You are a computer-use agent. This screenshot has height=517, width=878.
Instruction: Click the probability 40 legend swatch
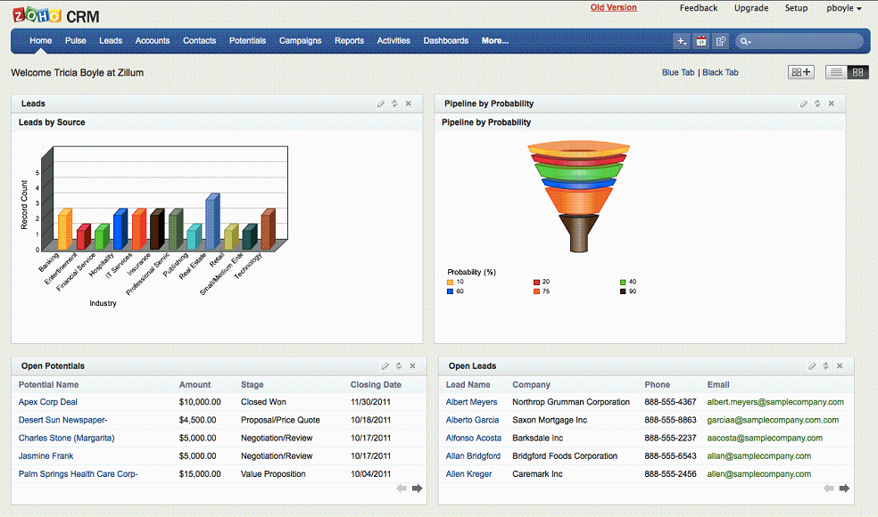coord(623,282)
